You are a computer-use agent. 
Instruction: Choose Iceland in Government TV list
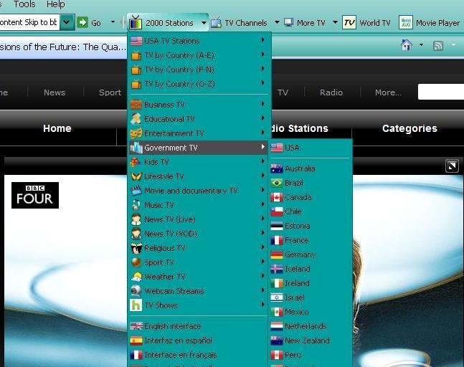[x=311, y=269]
